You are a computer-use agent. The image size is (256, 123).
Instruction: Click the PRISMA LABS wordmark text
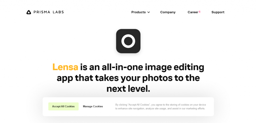(x=49, y=12)
